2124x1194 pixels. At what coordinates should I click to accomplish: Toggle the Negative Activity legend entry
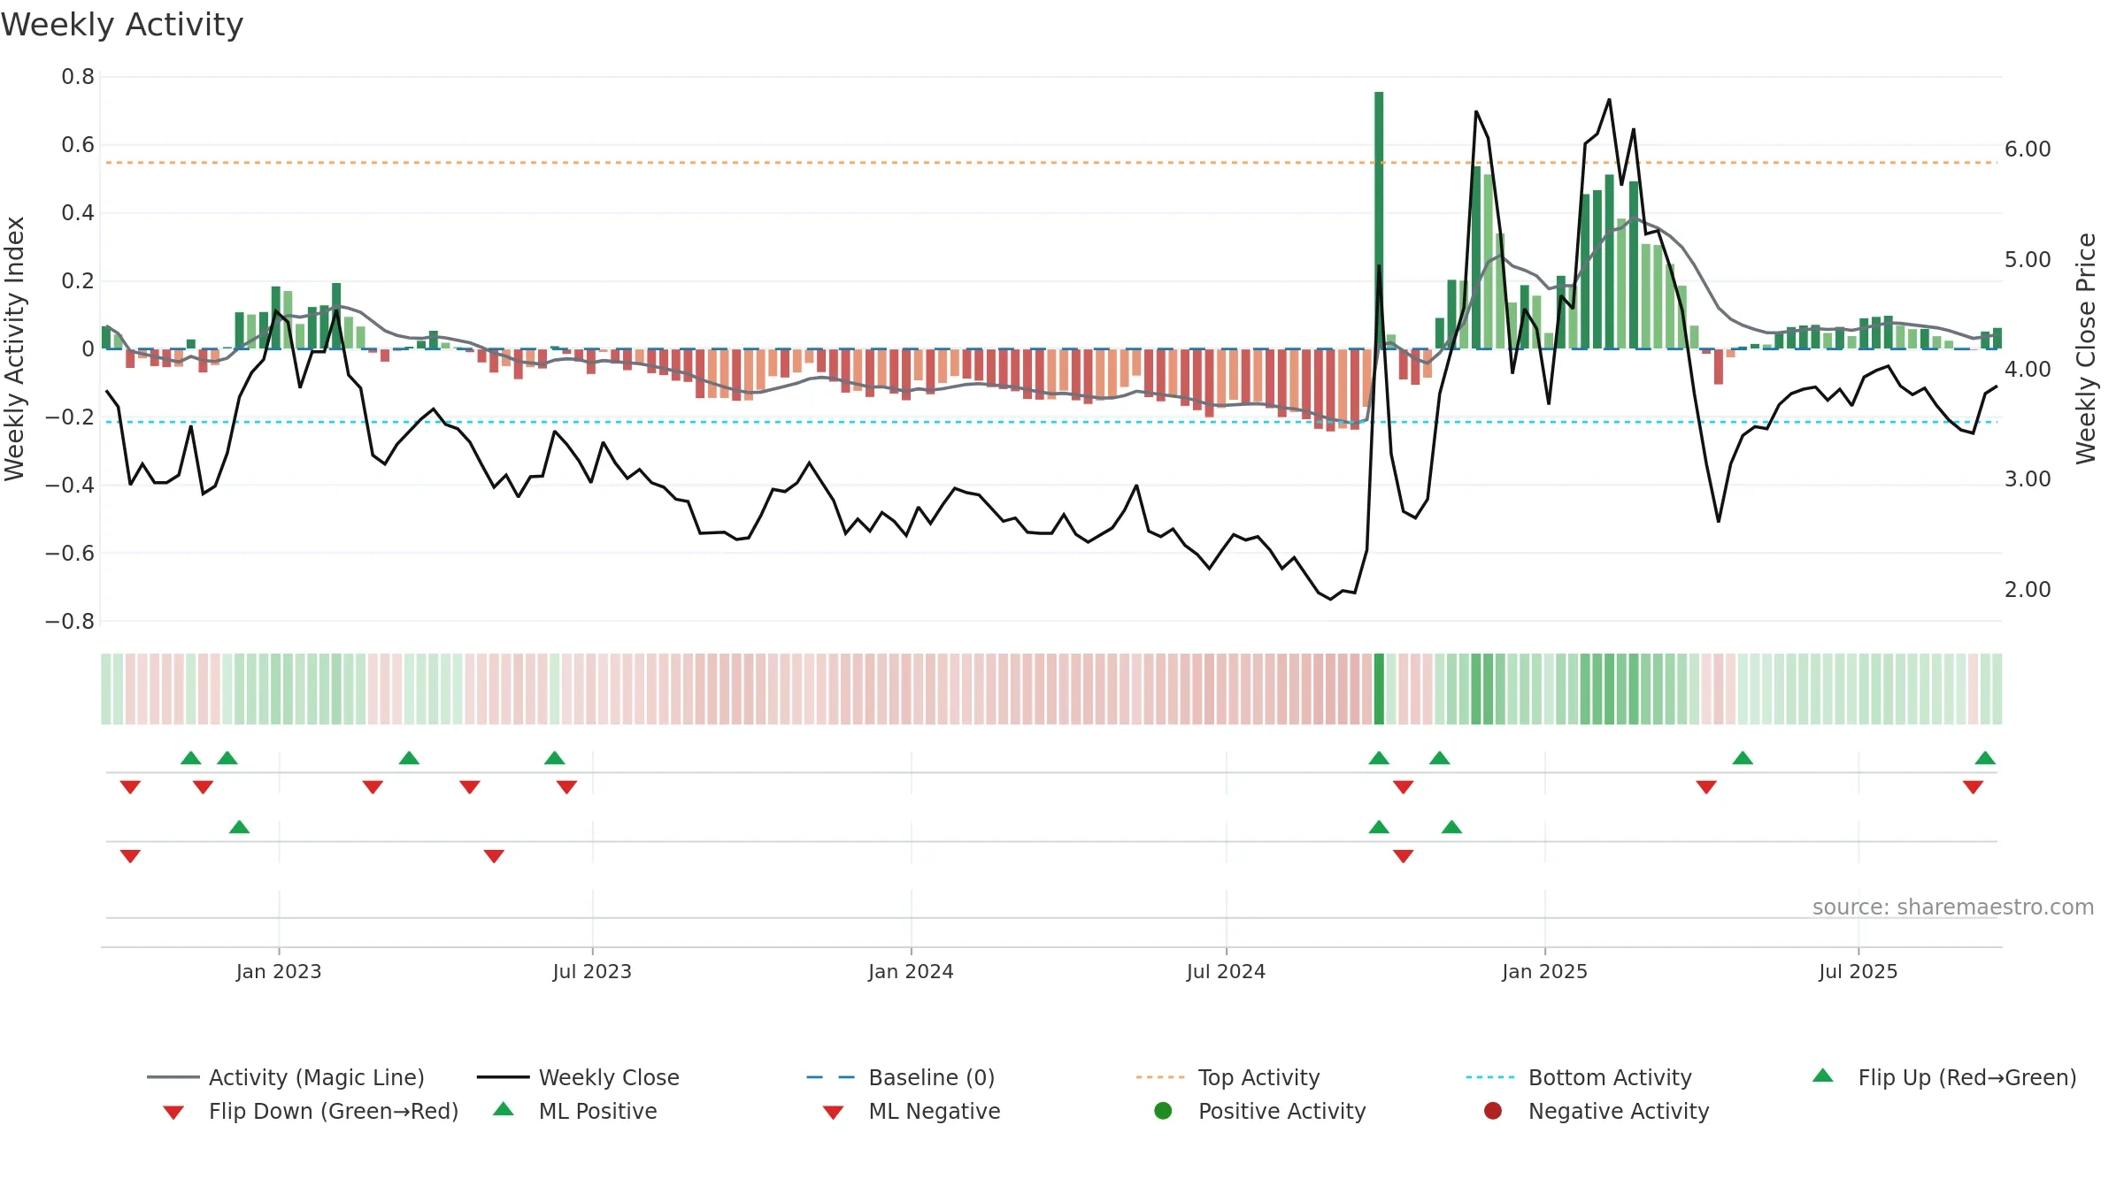1597,1111
